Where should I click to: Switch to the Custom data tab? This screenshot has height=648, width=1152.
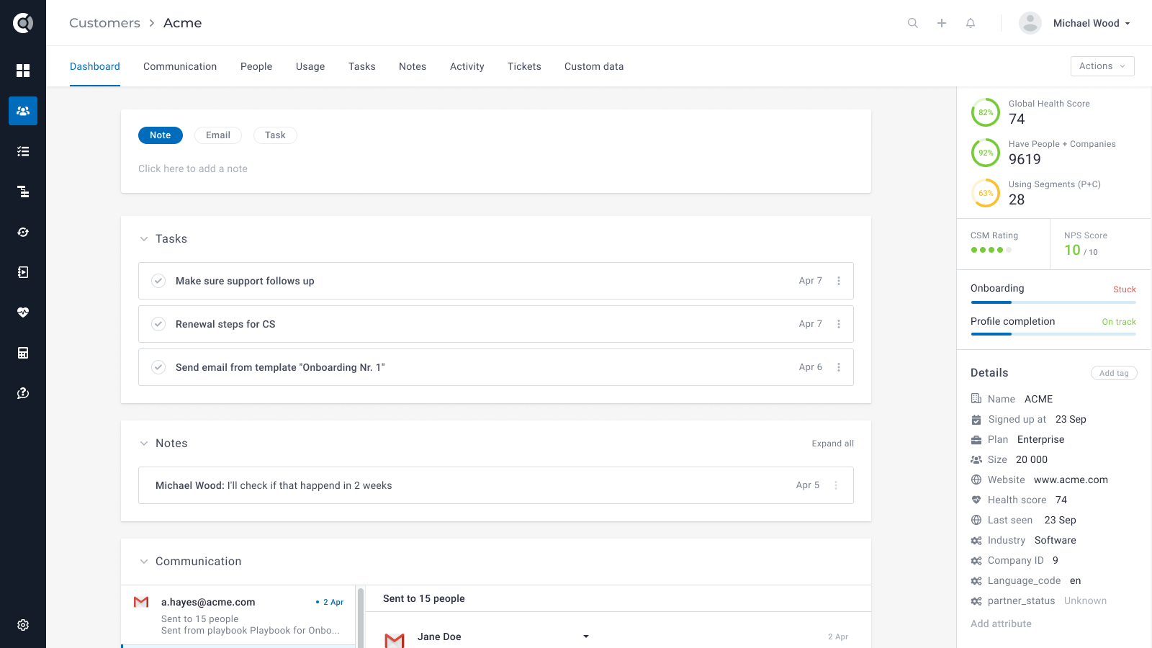point(594,66)
